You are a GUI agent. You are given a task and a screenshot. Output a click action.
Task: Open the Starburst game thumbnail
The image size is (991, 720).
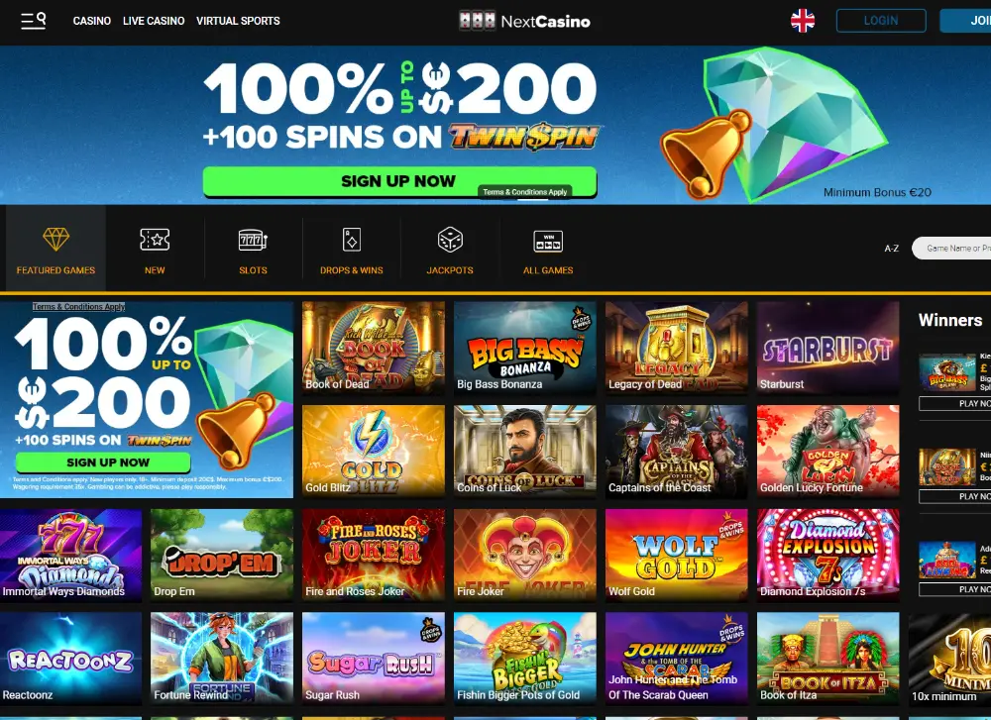point(827,348)
